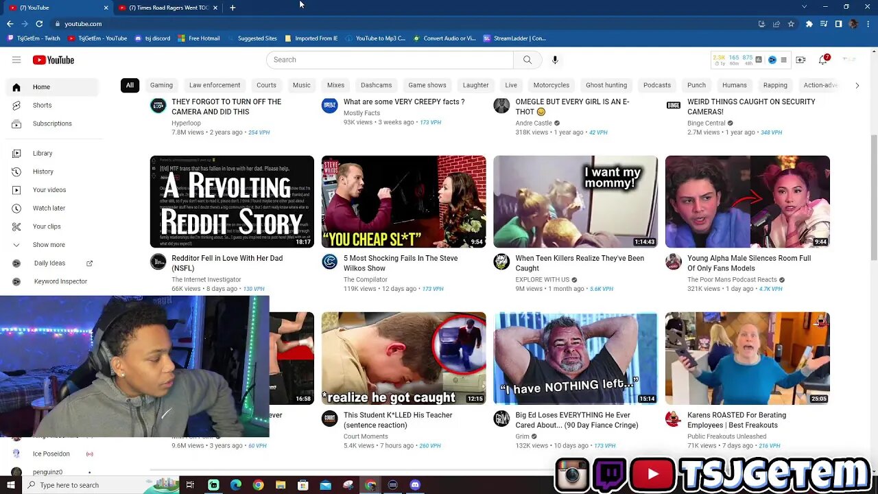
Task: Click the Hyperloop channel name
Action: [186, 123]
